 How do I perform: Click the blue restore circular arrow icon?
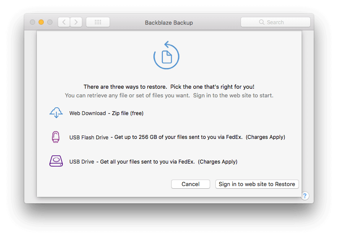click(166, 55)
